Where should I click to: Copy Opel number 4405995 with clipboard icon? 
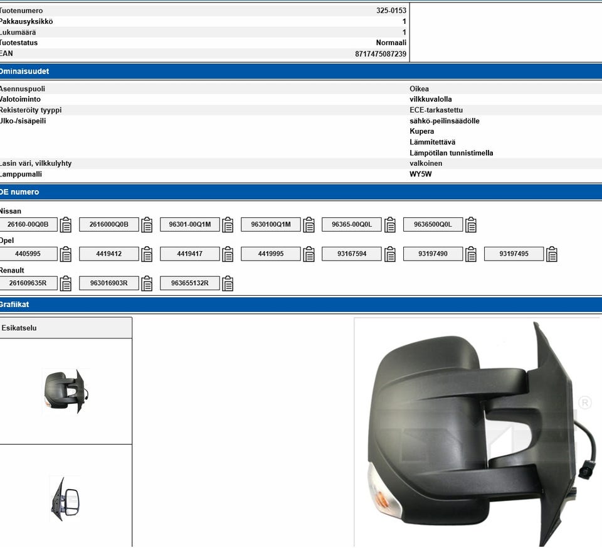(66, 254)
